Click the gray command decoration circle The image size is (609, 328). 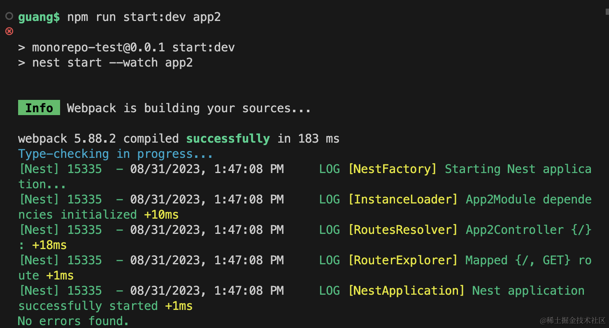tap(9, 16)
